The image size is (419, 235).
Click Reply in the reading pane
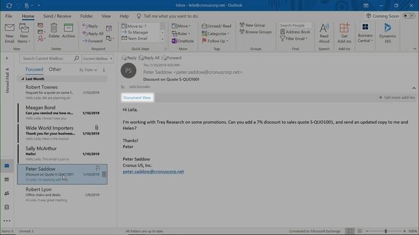coord(129,58)
